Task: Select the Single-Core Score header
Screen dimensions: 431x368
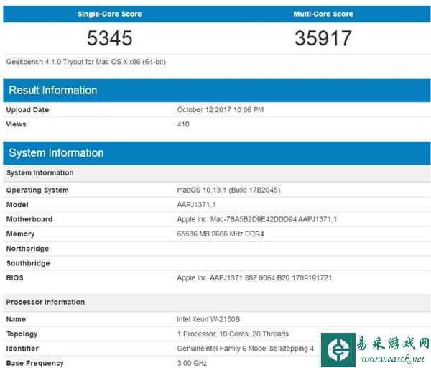Action: [109, 14]
